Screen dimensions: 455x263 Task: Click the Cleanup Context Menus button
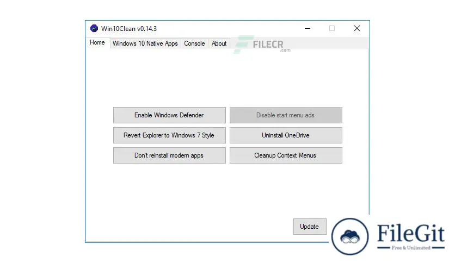click(286, 155)
